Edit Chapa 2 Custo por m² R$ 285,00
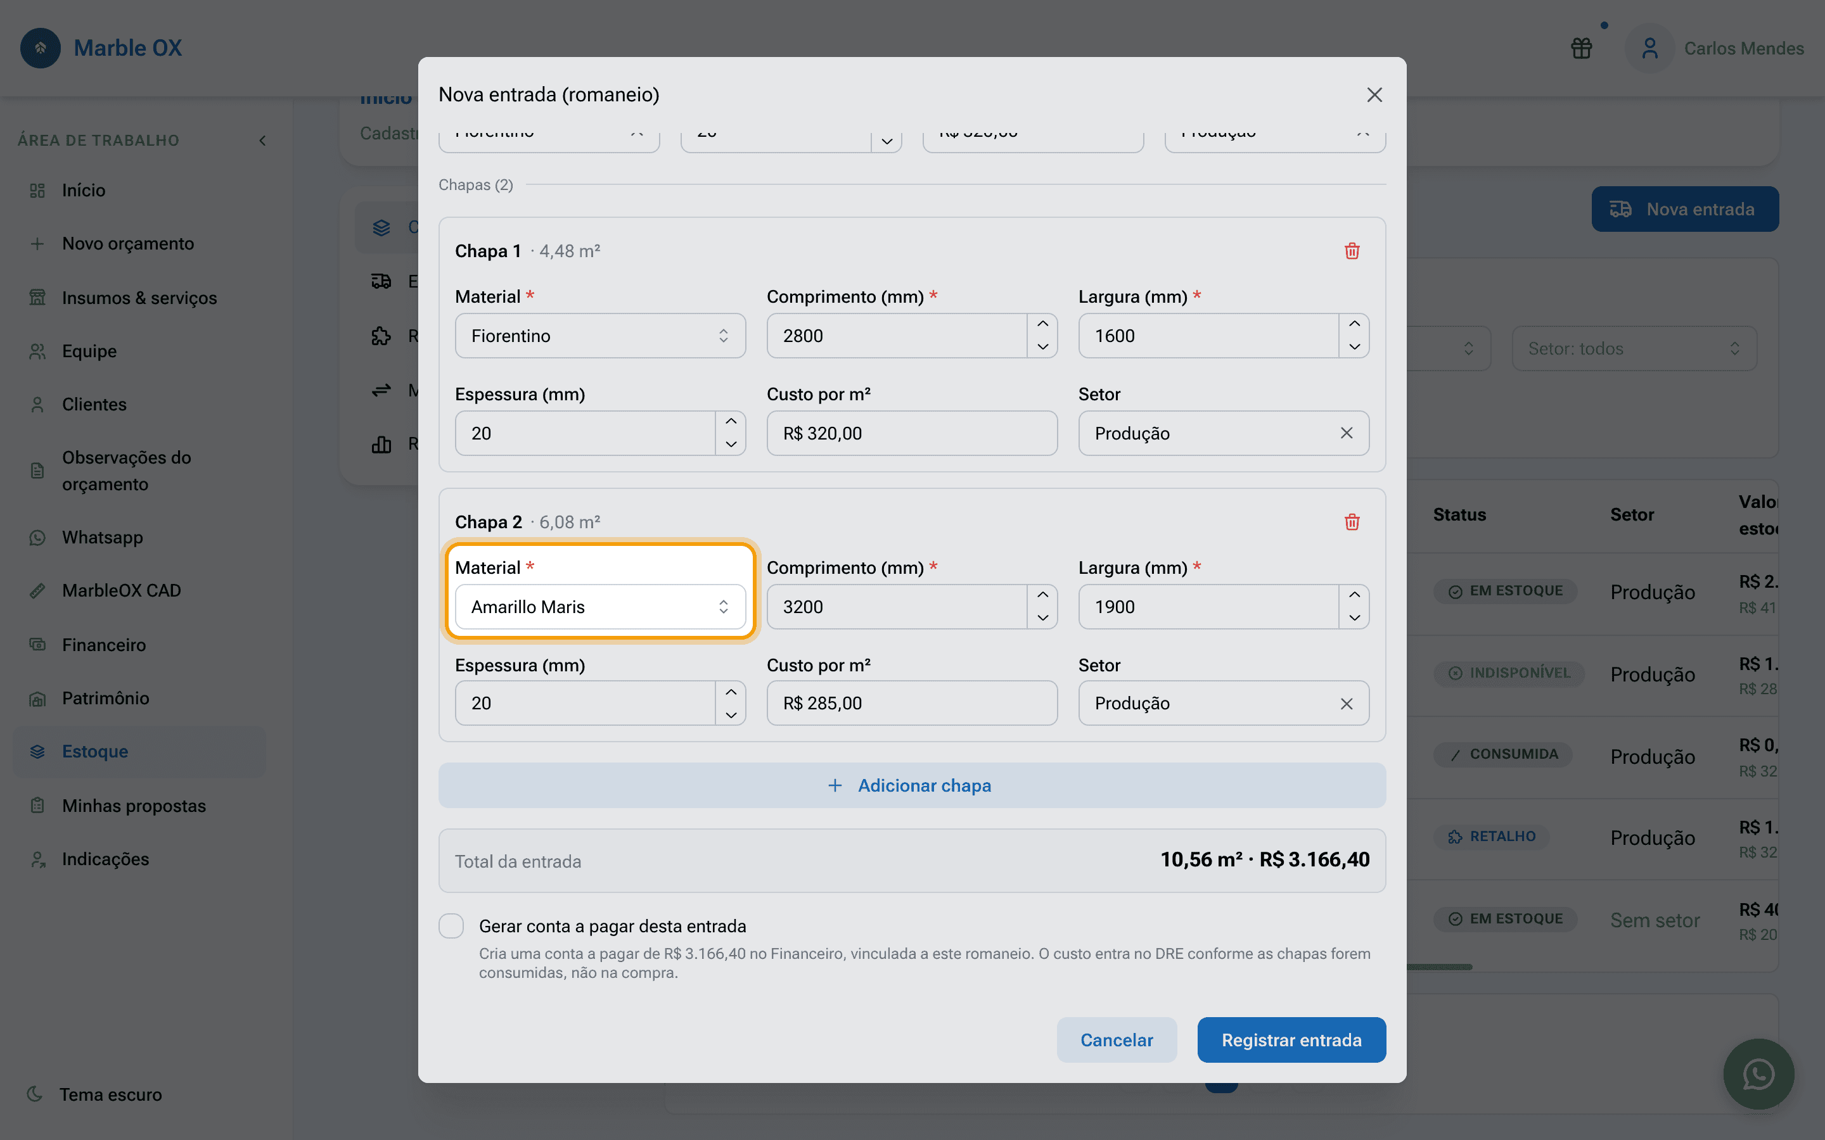Viewport: 1825px width, 1140px height. pos(912,704)
